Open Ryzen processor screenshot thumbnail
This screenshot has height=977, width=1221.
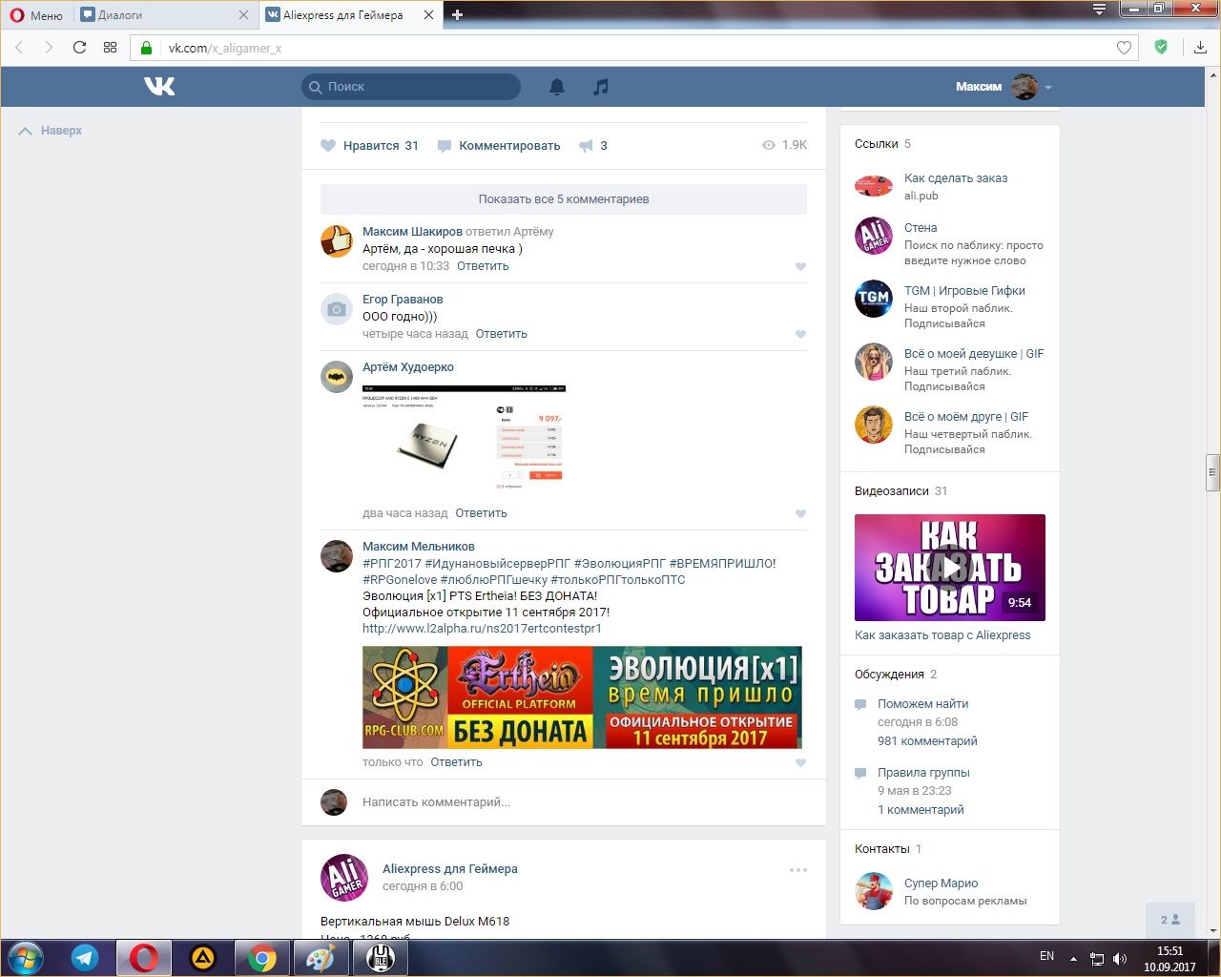[x=464, y=437]
